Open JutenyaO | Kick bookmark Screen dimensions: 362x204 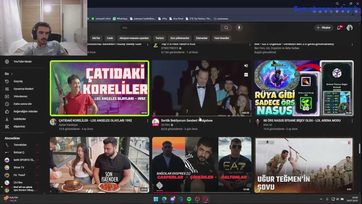click(x=101, y=19)
